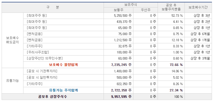Click the bold 27.34 % subtotal
The image size is (213, 101).
[176, 90]
